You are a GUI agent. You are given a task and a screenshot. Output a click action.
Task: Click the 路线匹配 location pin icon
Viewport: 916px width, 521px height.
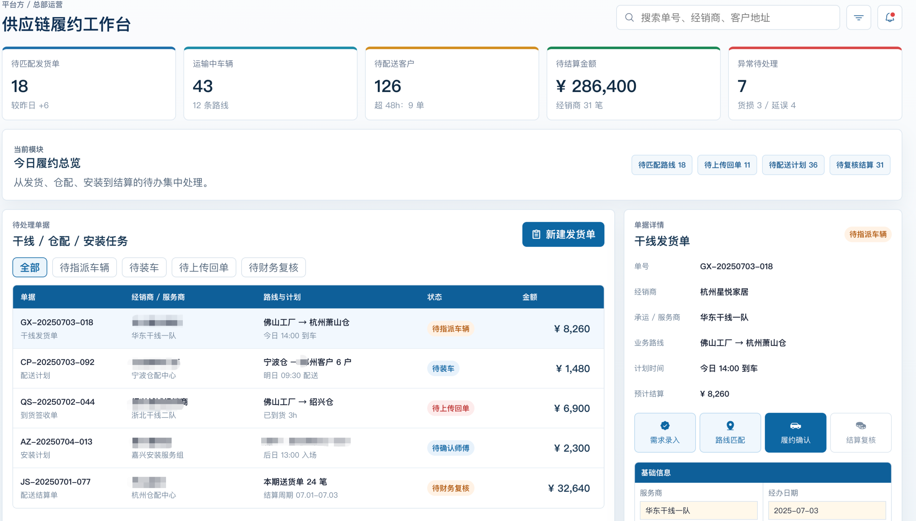(x=730, y=425)
